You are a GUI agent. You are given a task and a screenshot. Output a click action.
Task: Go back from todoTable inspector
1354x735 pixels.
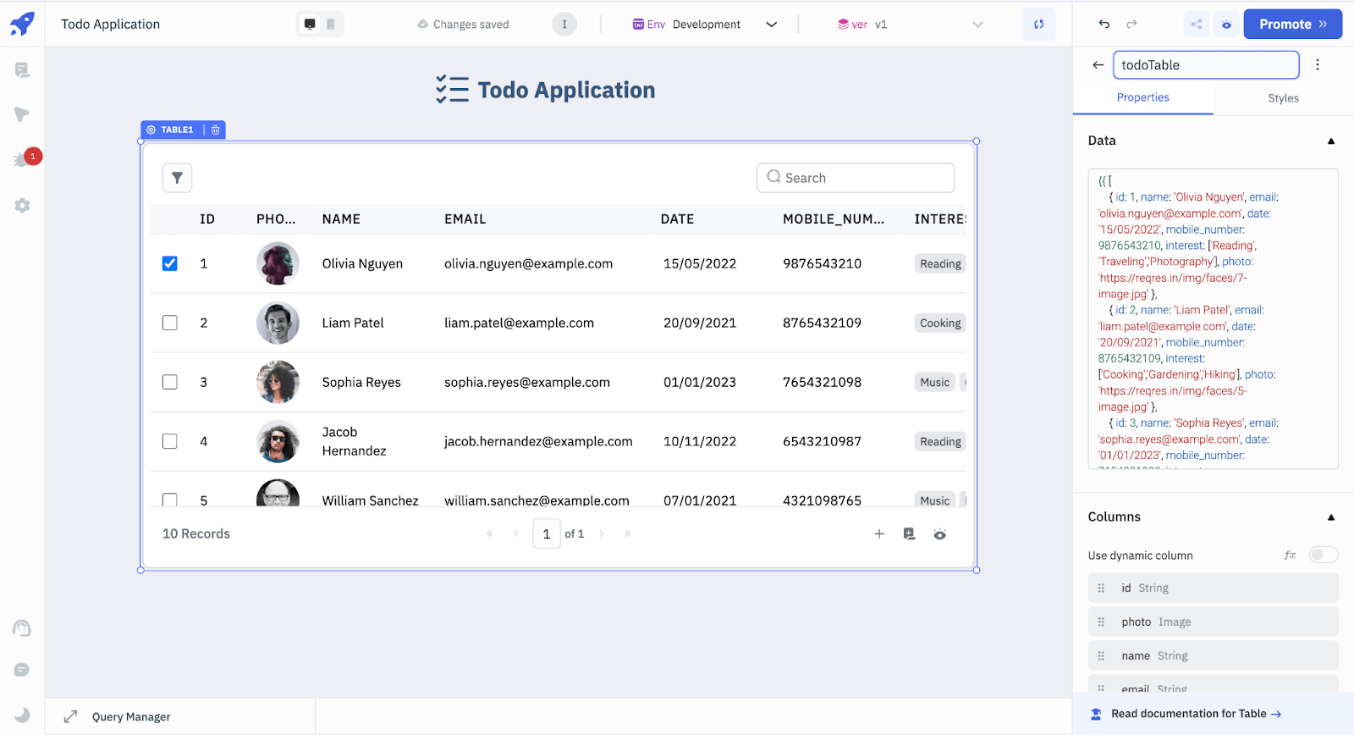click(1098, 65)
